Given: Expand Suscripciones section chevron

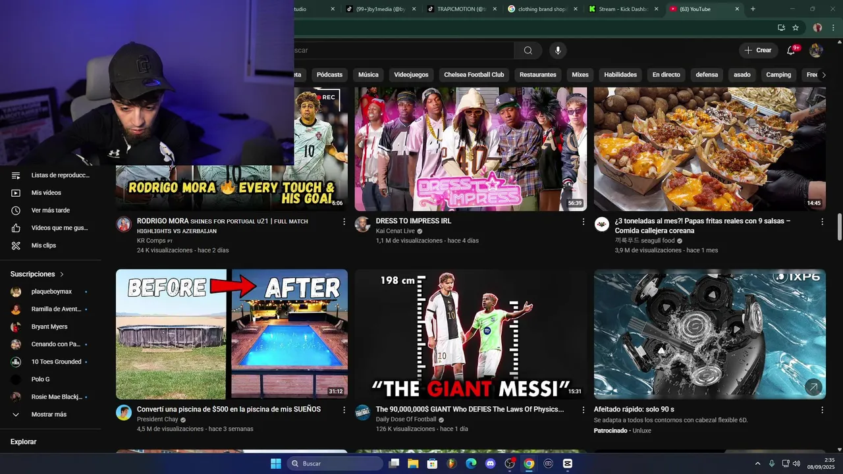Looking at the screenshot, I should 62,274.
